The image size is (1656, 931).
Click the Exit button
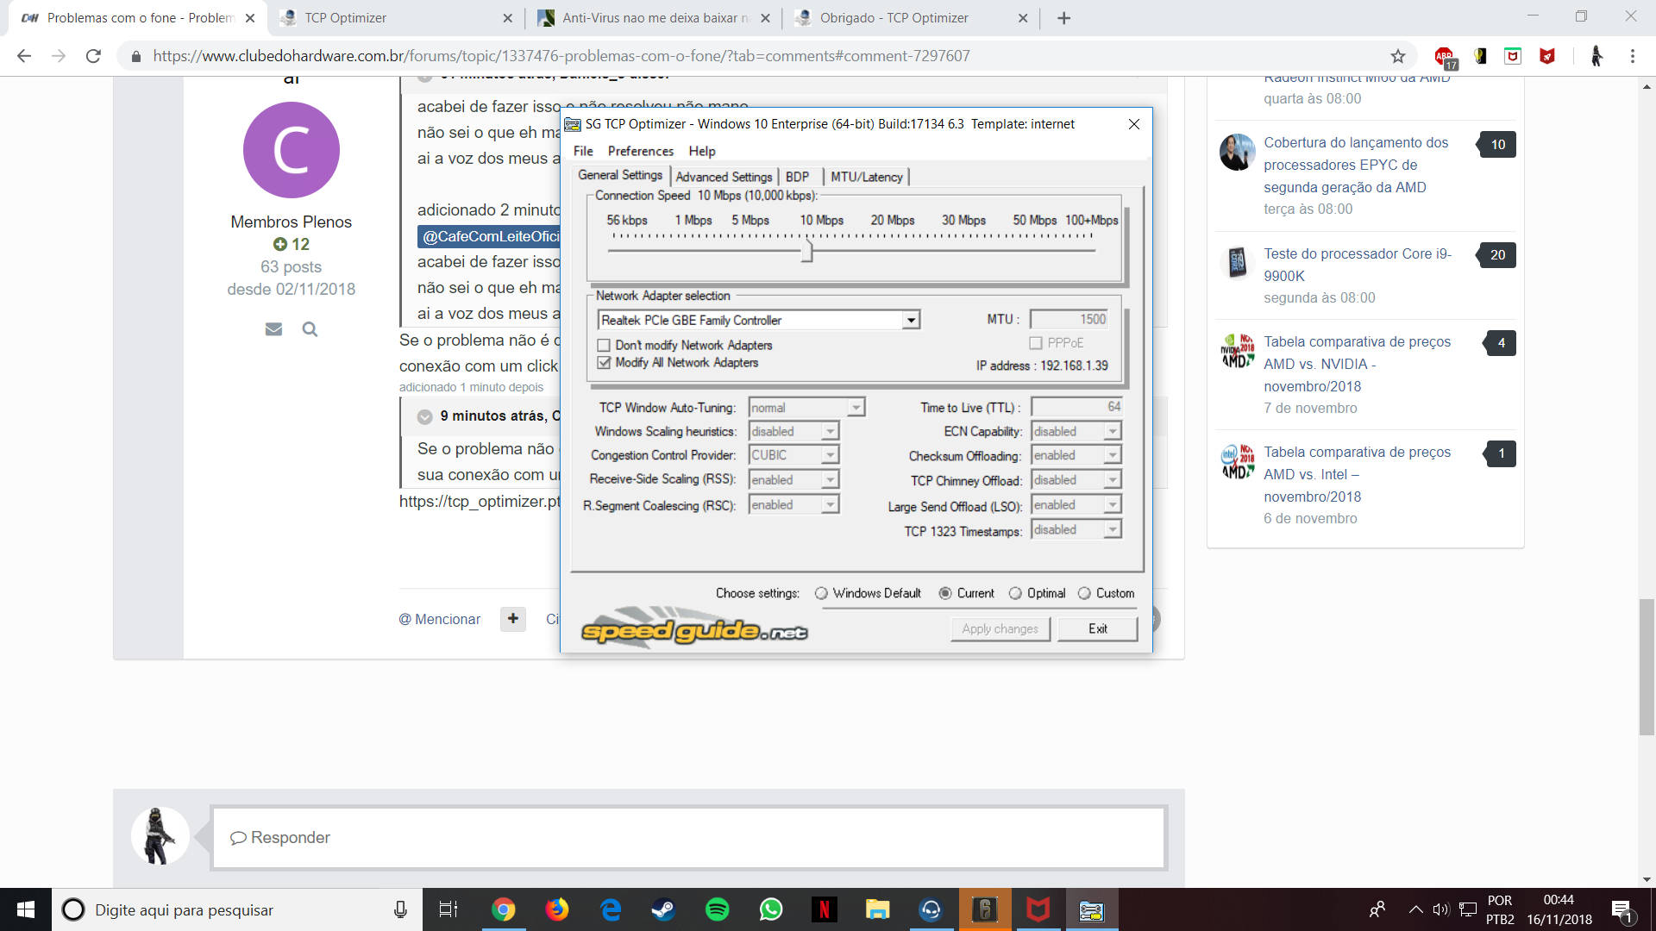[x=1098, y=628]
